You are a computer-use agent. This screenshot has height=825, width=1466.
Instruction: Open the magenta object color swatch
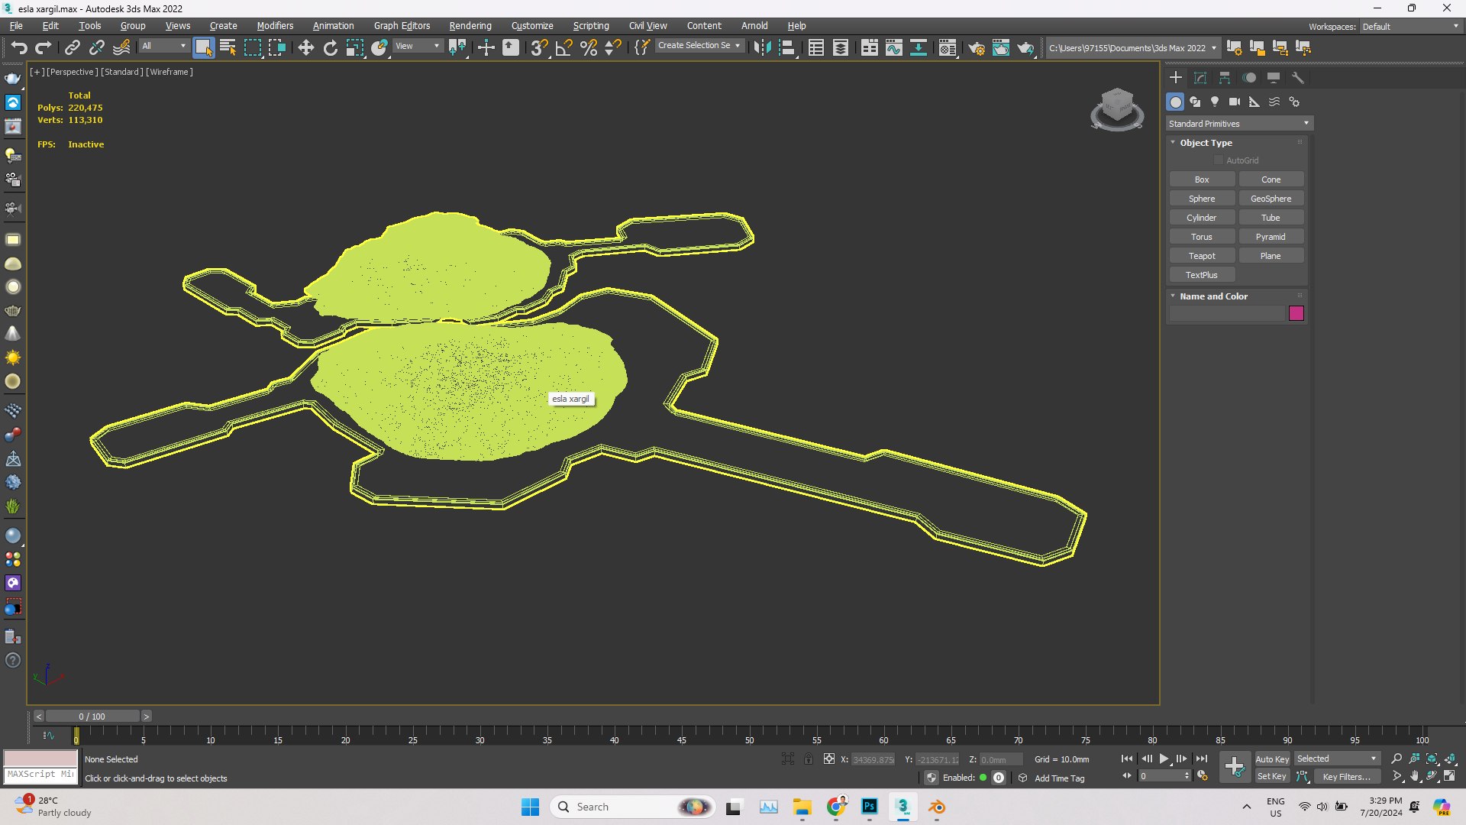(x=1296, y=313)
